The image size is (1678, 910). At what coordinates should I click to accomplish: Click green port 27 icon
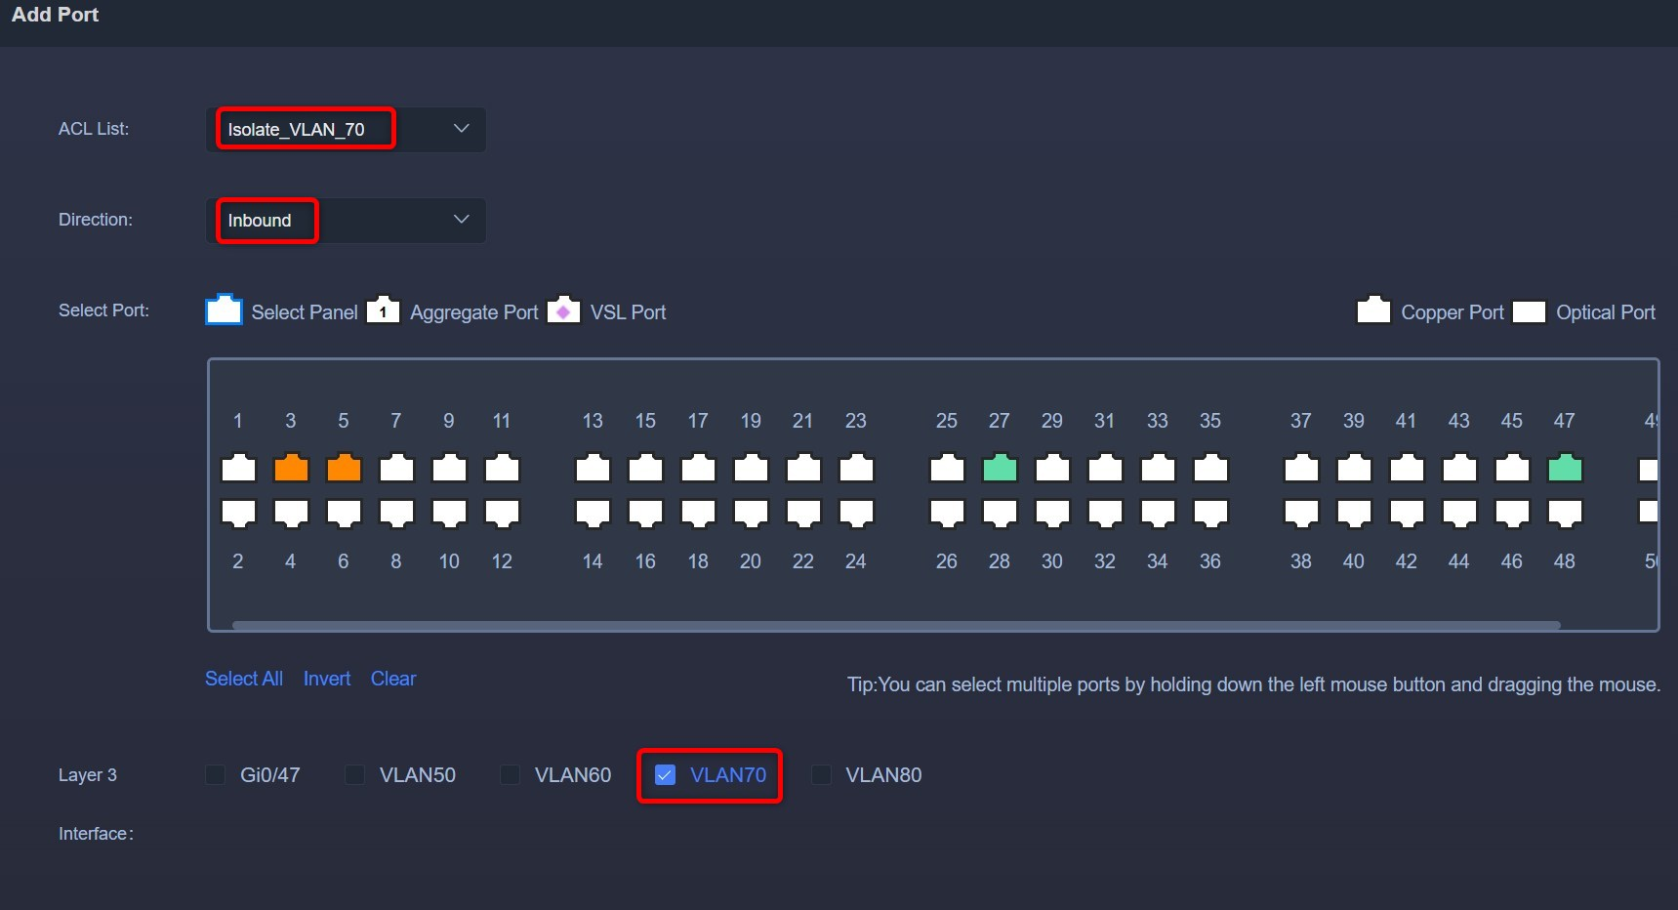click(1000, 468)
